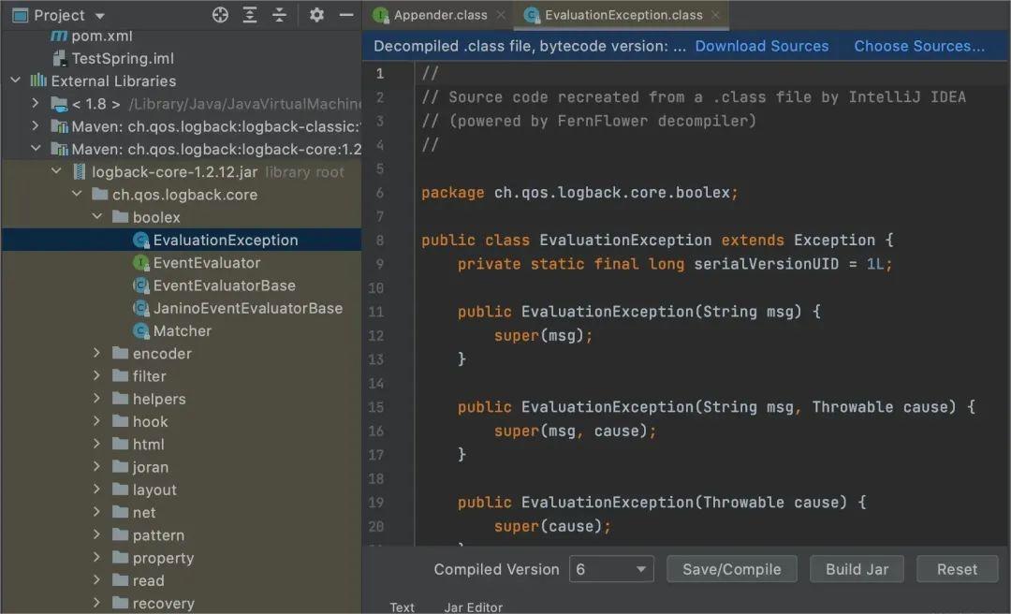Collapse logback-core-1.2.12.jar node
This screenshot has width=1011, height=614.
(57, 171)
